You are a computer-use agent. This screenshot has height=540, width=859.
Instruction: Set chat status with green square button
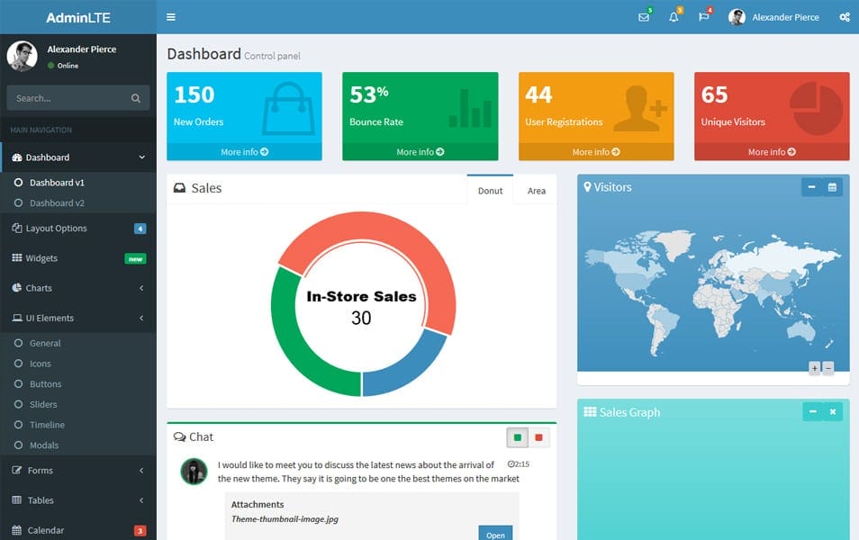517,438
